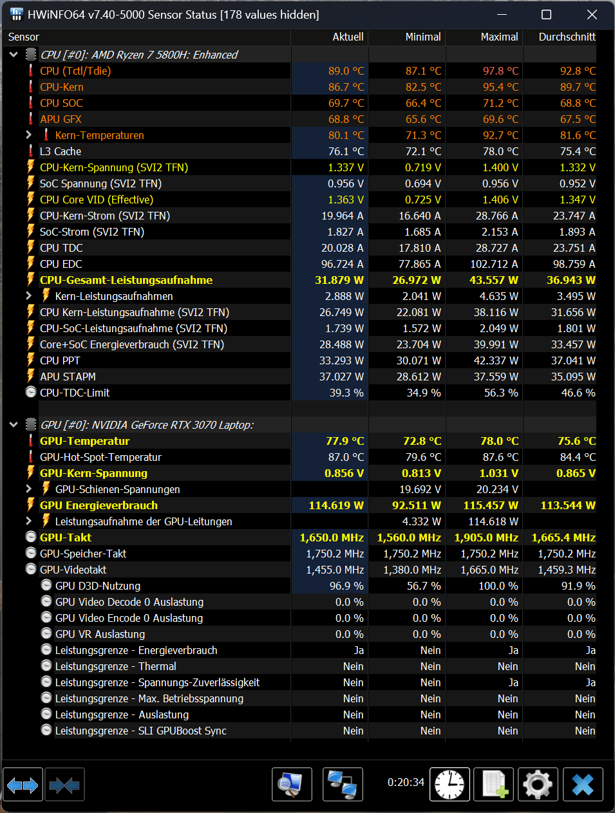The image size is (615, 813).
Task: Expand Leistungsaufnahme der GPU-Leitungen row
Action: point(28,521)
